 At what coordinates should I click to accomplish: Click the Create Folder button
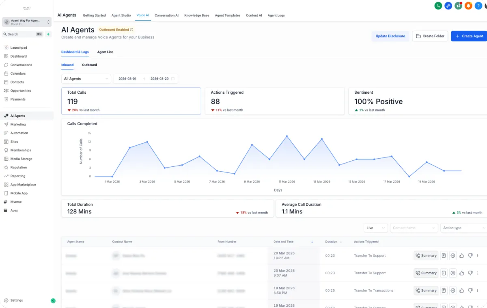tap(430, 36)
